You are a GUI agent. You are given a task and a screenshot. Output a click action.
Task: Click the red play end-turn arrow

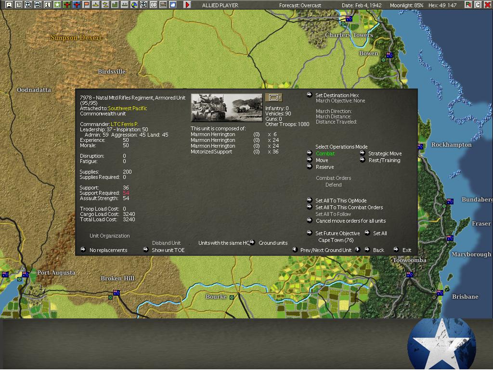(187, 5)
